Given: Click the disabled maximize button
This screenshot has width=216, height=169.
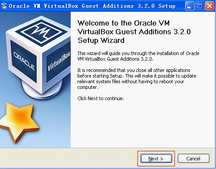Looking at the screenshot, I should point(200,6).
